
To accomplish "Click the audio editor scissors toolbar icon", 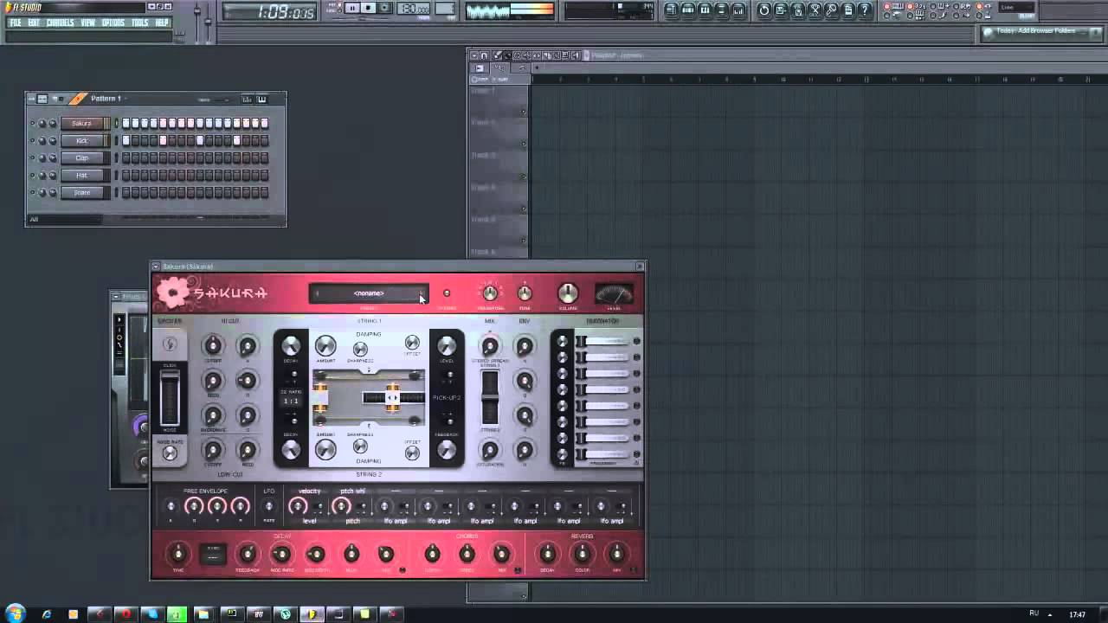I will pyautogui.click(x=814, y=10).
